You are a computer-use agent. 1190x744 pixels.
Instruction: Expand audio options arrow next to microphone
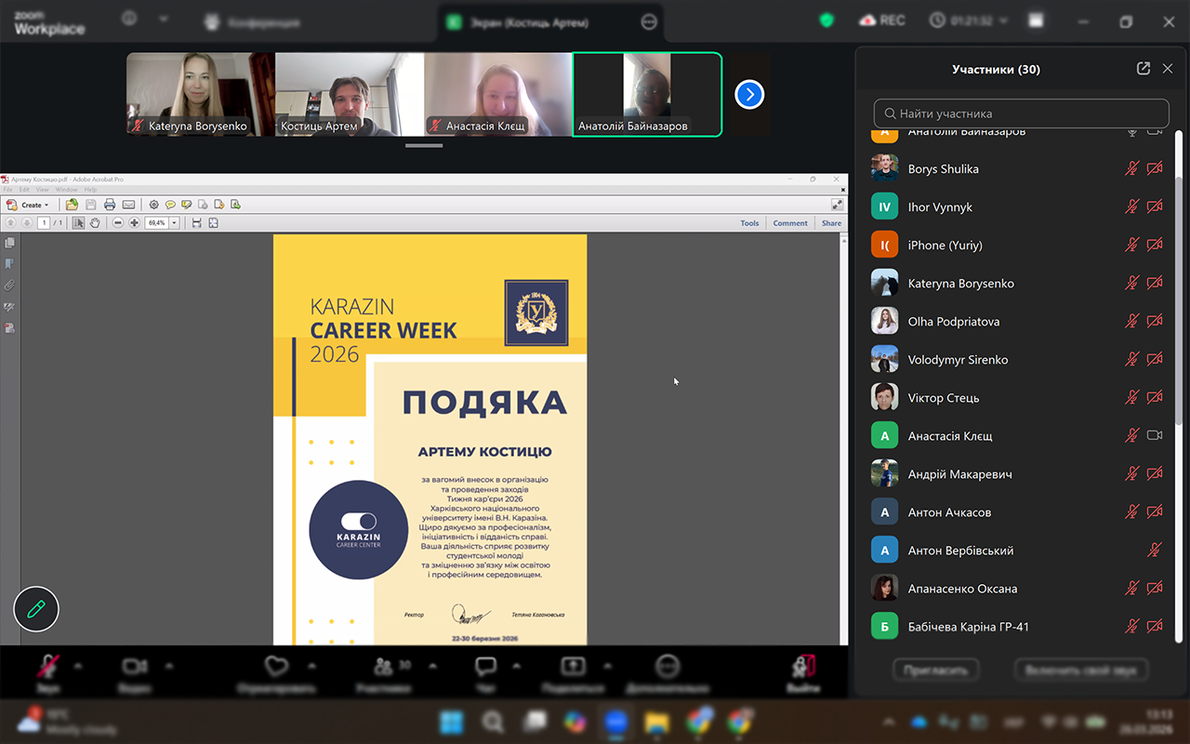[78, 666]
